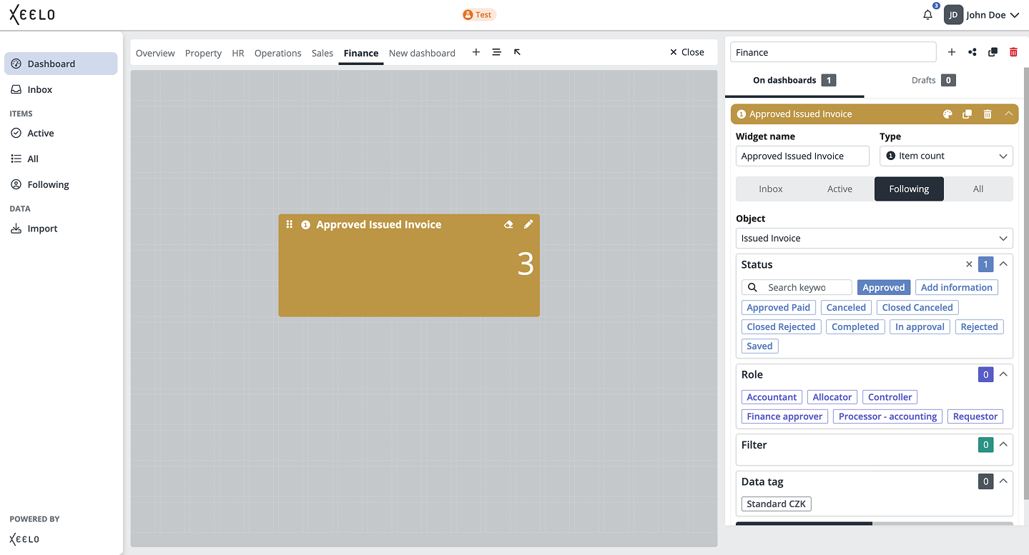Open Import in the sidebar
This screenshot has height=555, width=1029.
pyautogui.click(x=42, y=229)
